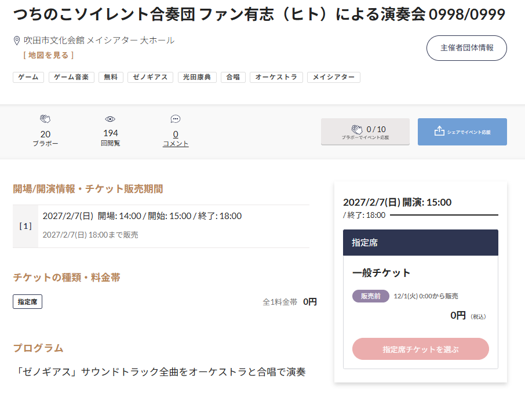The height and width of the screenshot is (401, 525).
Task: Click the [ 1 ] schedule index cell
Action: coord(25,226)
